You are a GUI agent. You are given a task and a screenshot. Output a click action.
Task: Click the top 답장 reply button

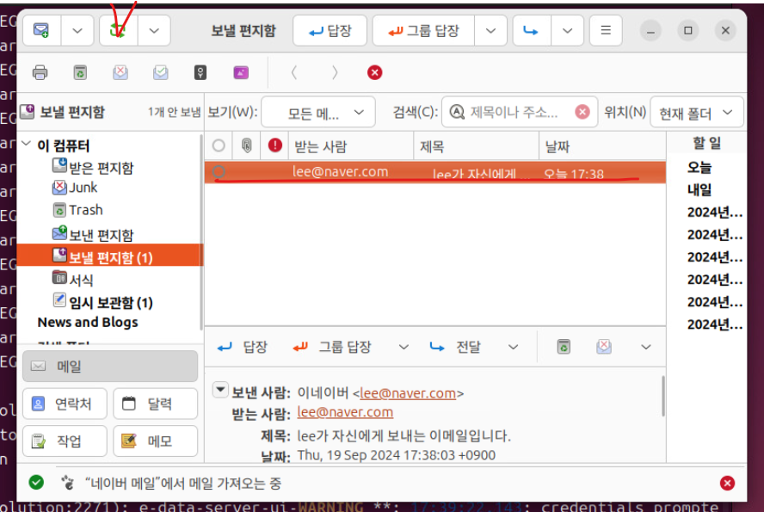pos(330,31)
